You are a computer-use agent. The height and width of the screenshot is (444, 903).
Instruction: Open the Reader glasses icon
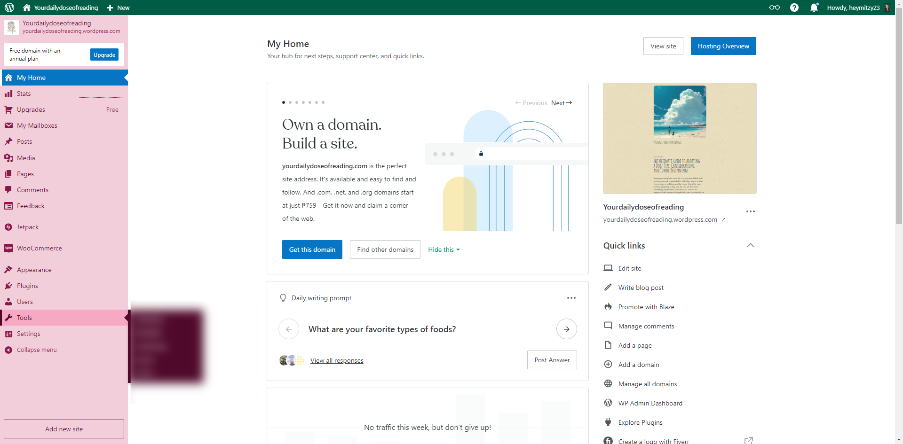coord(774,8)
